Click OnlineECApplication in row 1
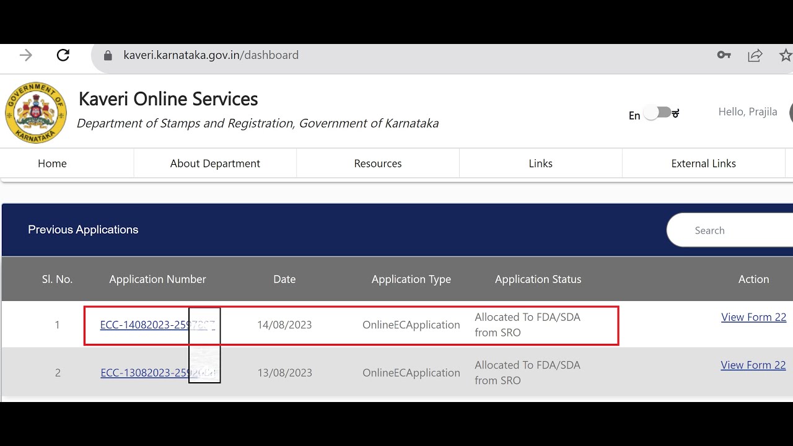 (411, 325)
